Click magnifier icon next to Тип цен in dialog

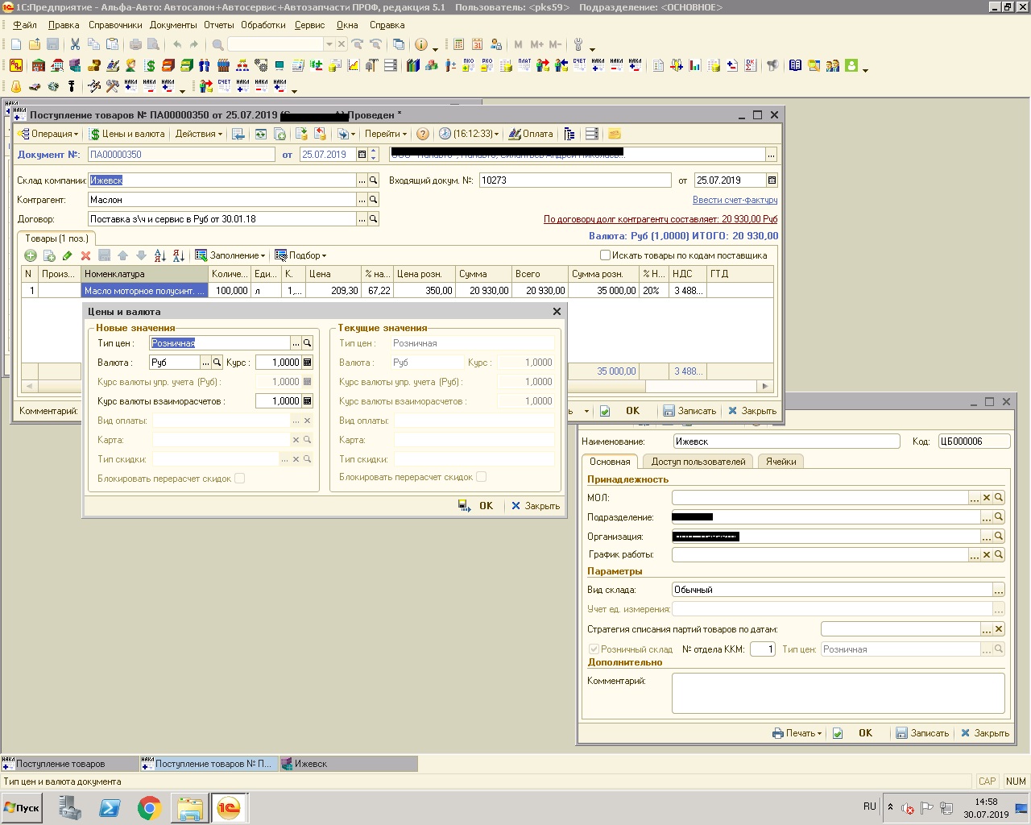tap(308, 343)
